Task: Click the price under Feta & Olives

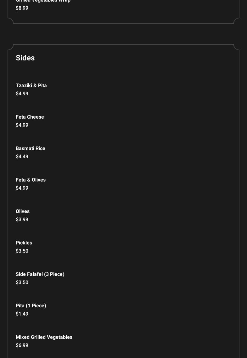Action: pyautogui.click(x=22, y=188)
